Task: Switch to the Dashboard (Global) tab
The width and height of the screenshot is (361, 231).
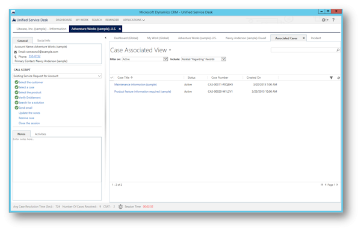Action: click(x=126, y=38)
